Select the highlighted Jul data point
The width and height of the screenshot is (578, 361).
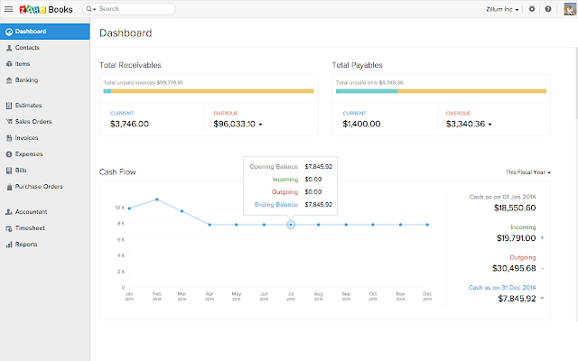coord(291,225)
